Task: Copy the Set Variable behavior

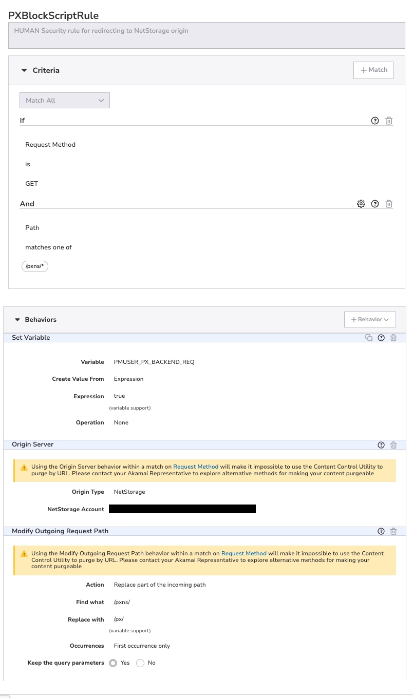Action: tap(369, 338)
